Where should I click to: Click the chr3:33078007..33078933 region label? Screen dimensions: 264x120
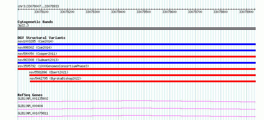[38, 6]
